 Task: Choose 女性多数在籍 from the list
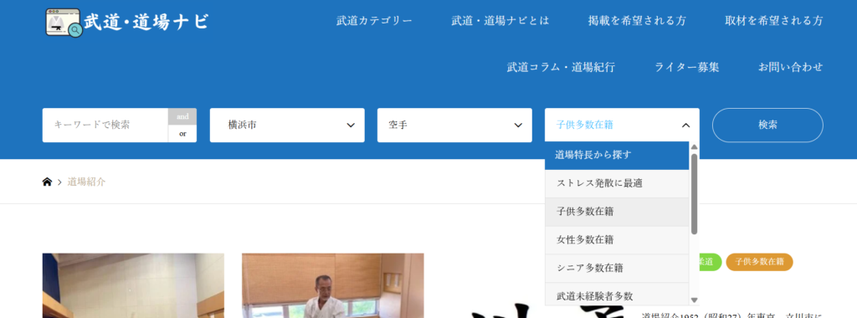pyautogui.click(x=617, y=240)
